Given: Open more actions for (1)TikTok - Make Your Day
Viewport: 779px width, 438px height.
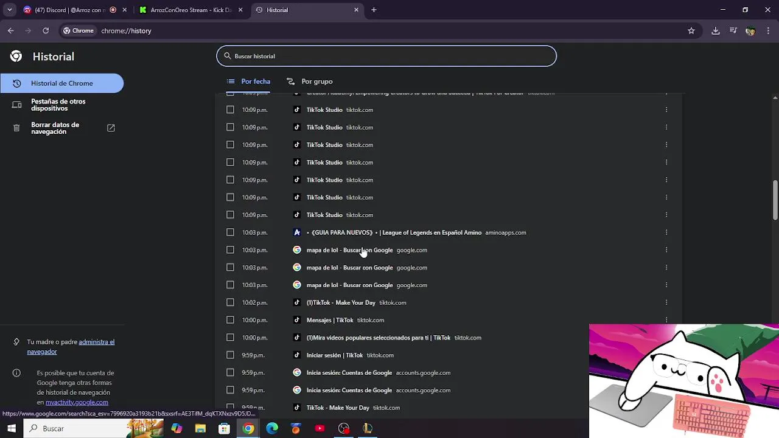Looking at the screenshot, I should 666,302.
